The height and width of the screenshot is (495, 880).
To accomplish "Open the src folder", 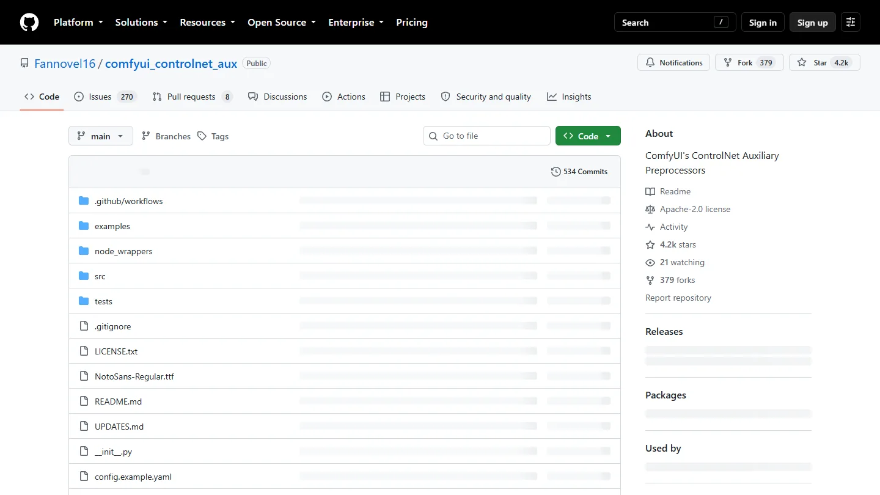I will click(x=100, y=276).
